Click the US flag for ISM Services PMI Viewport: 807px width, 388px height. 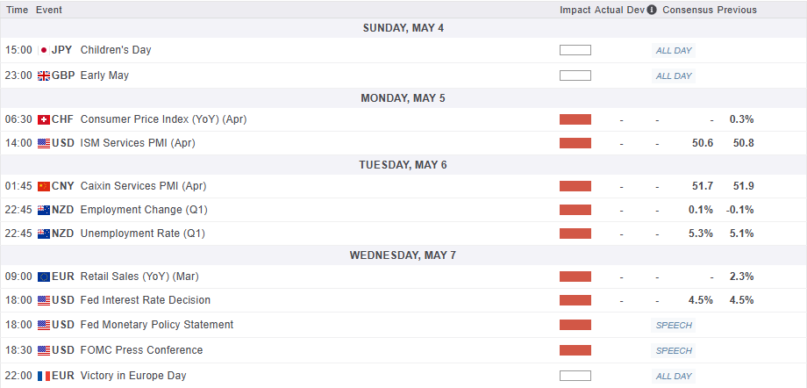pyautogui.click(x=43, y=143)
